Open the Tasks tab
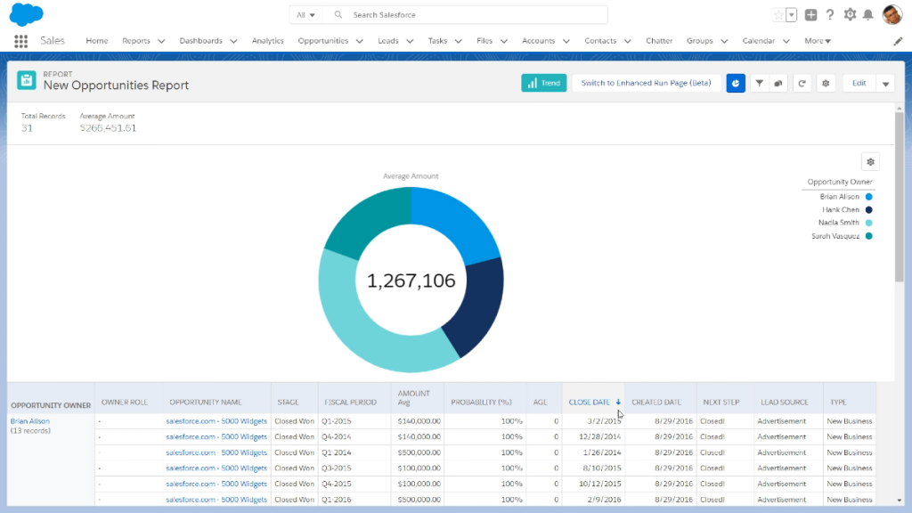The image size is (912, 513). tap(437, 41)
